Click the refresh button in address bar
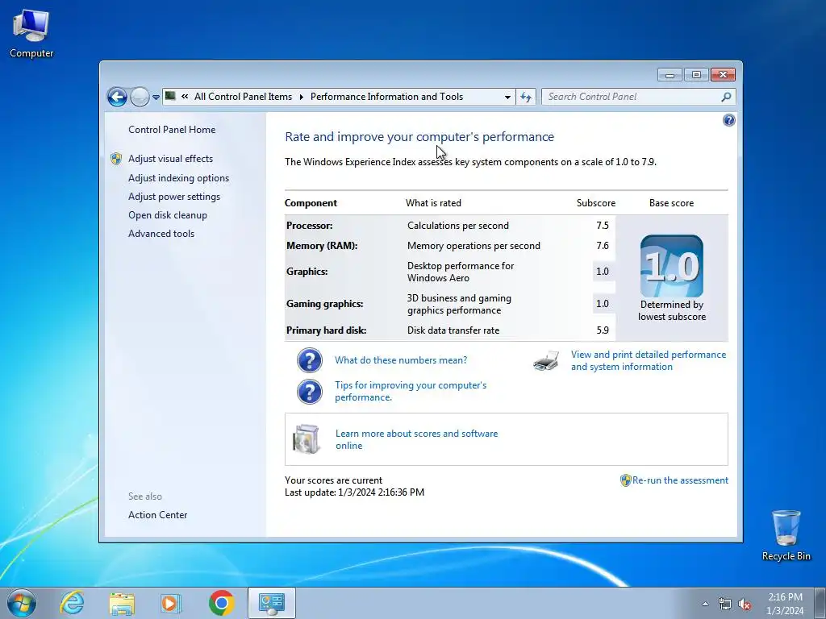 [526, 97]
